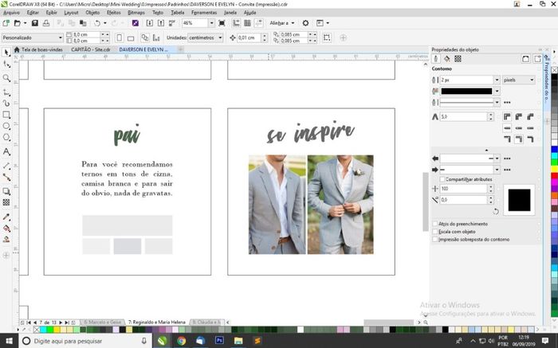Go to previous page in page navigator
The width and height of the screenshot is (558, 348).
(35, 323)
